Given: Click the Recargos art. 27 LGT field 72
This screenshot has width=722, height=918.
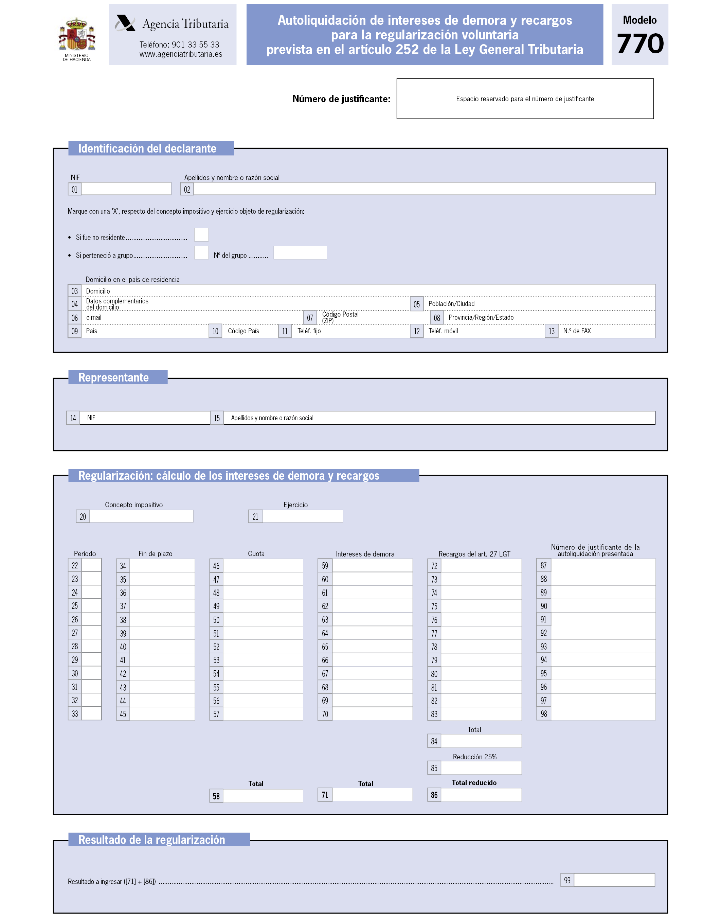Looking at the screenshot, I should [x=482, y=566].
